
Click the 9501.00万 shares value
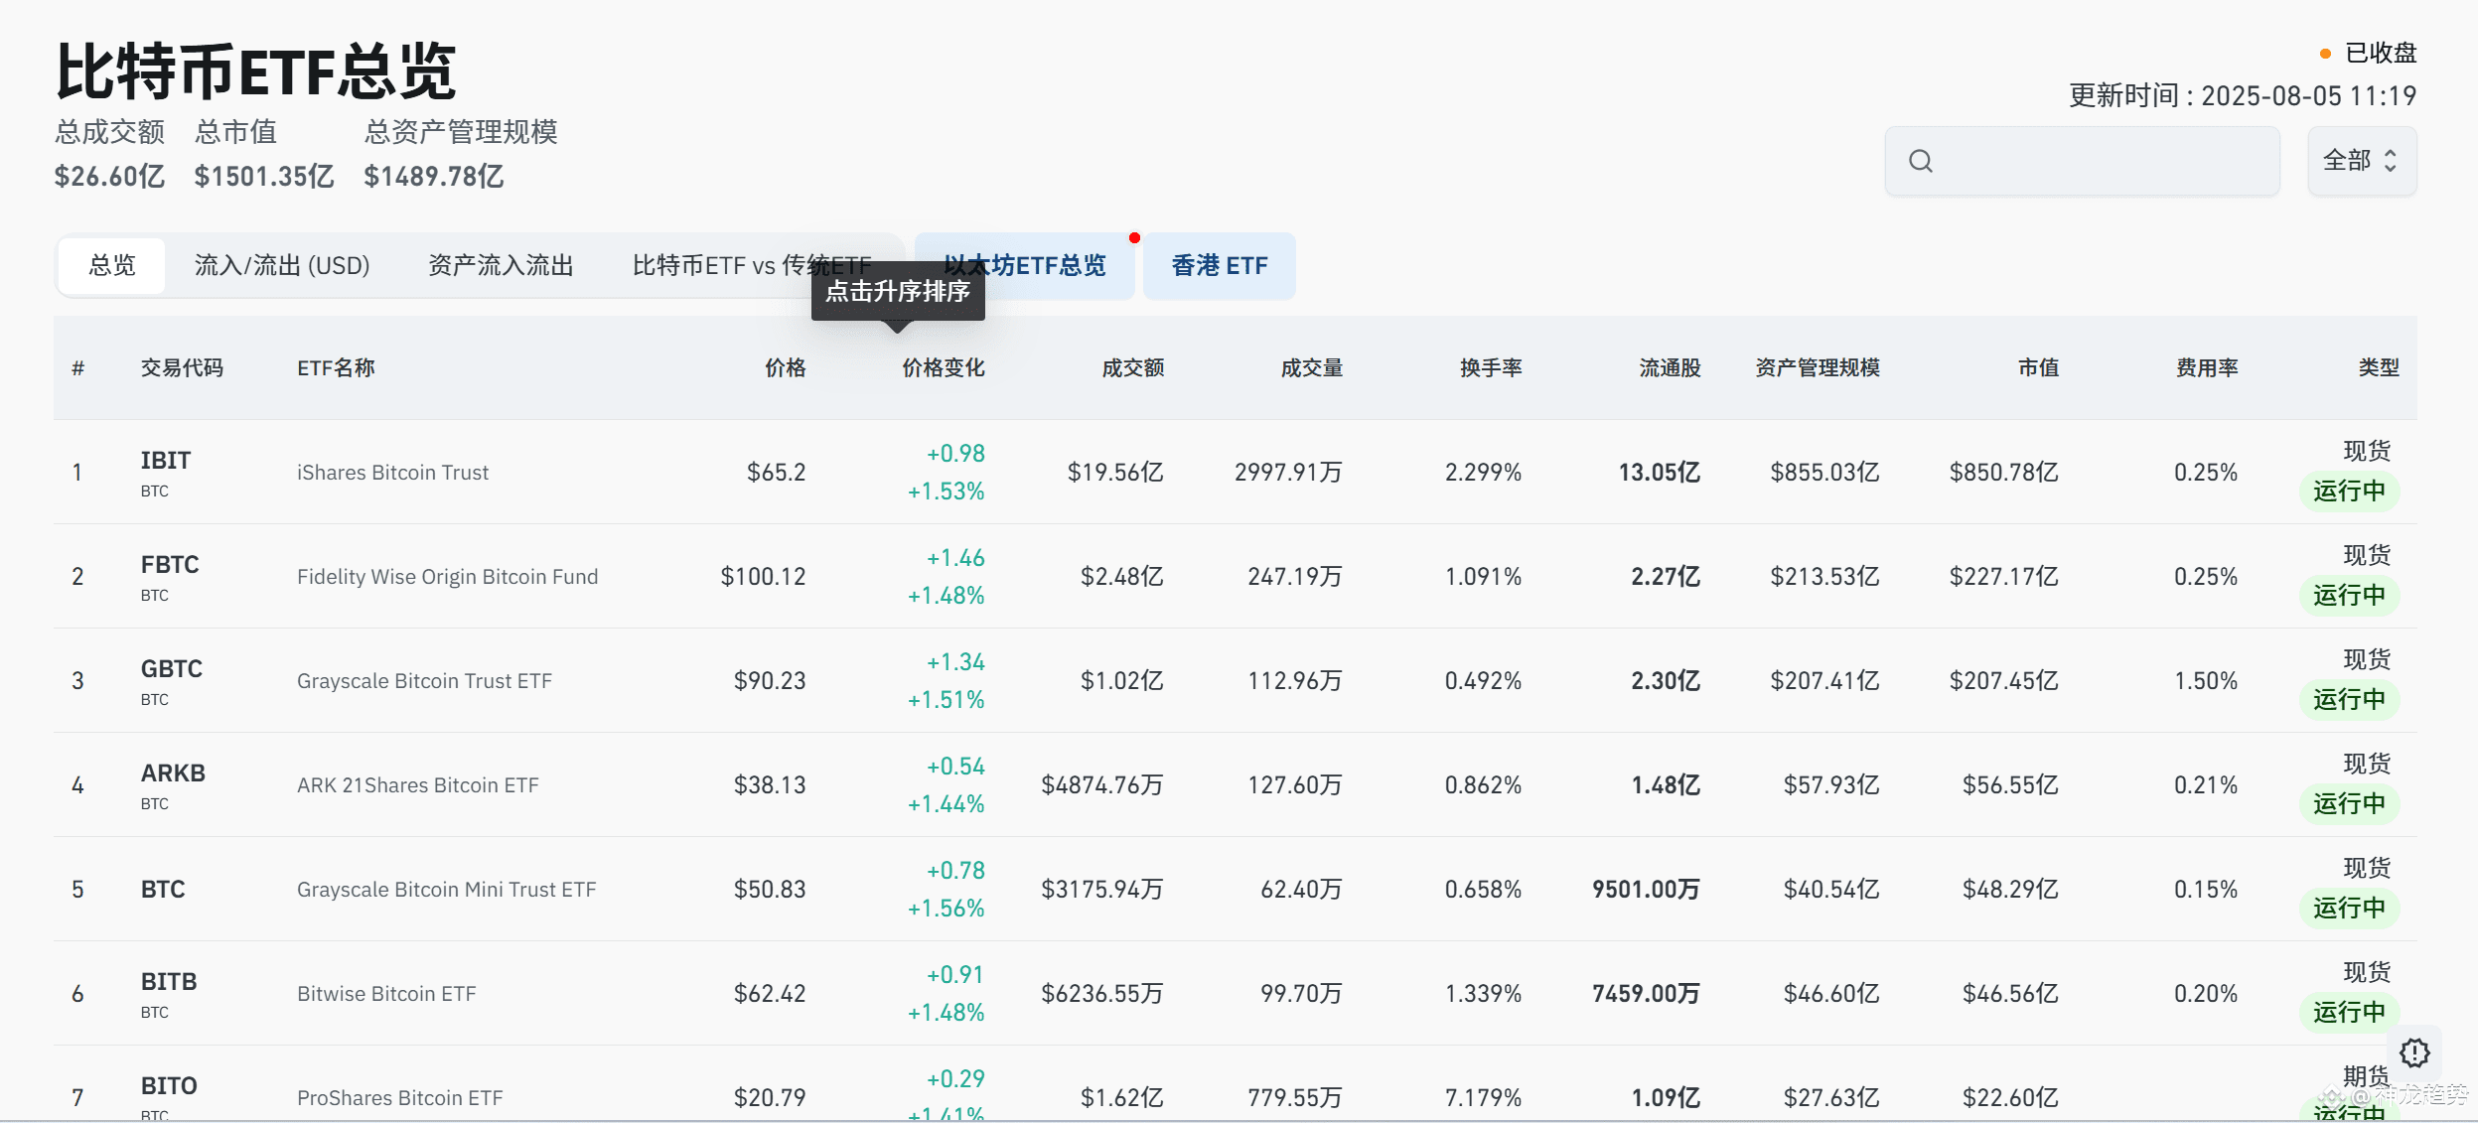pos(1646,890)
